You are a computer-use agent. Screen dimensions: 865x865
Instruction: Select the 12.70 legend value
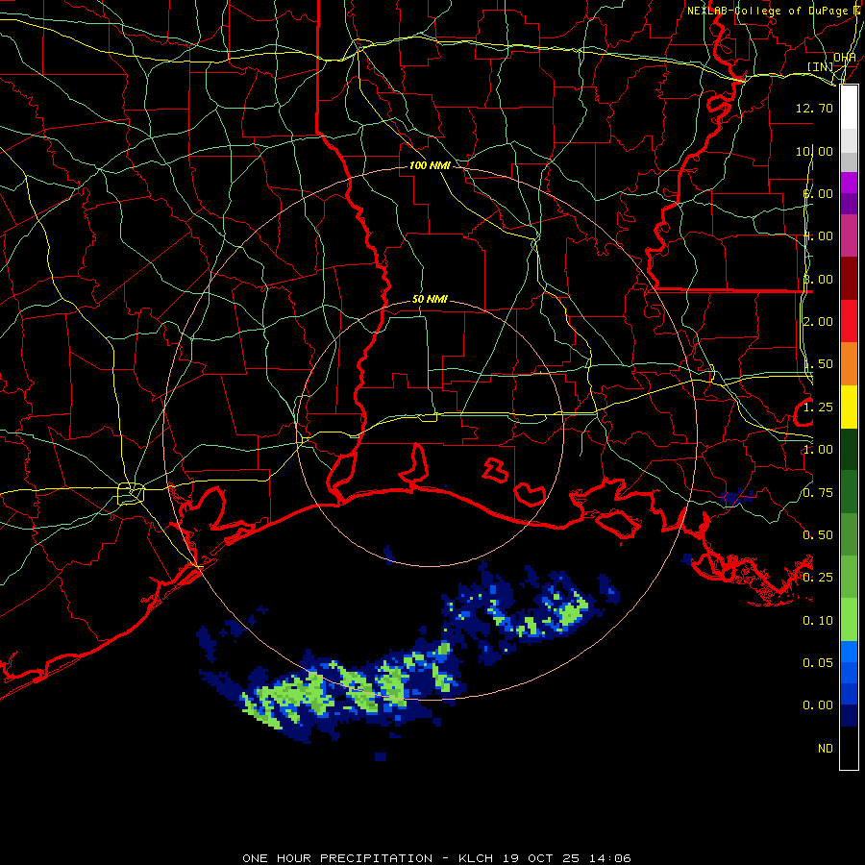coord(814,108)
